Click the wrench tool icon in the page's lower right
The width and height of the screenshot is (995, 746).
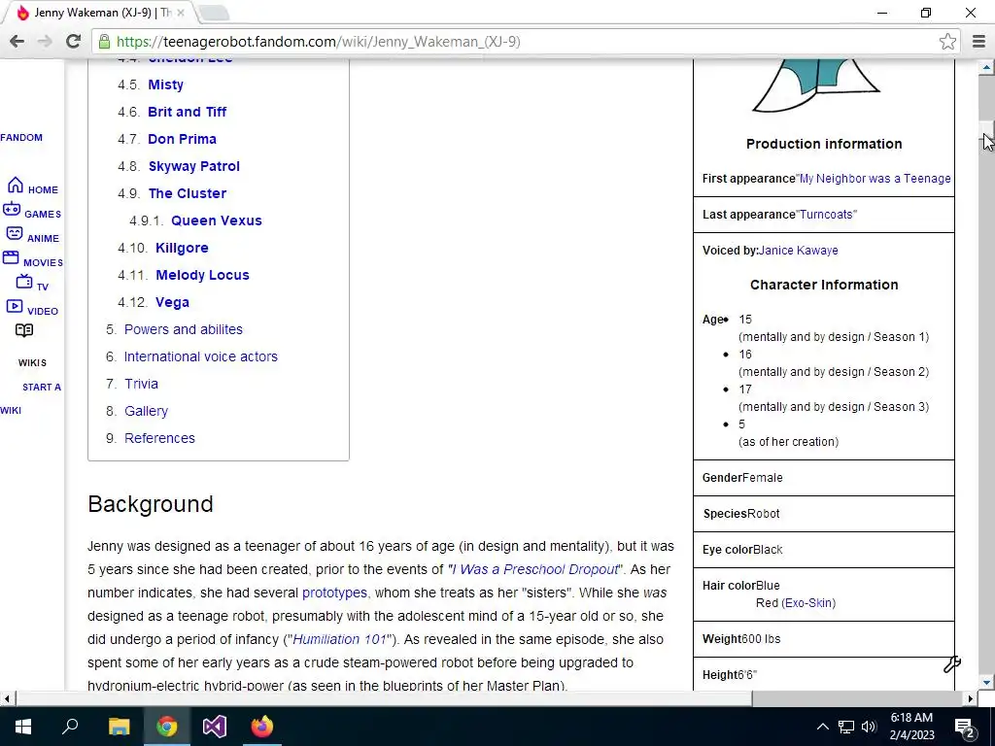pyautogui.click(x=952, y=663)
